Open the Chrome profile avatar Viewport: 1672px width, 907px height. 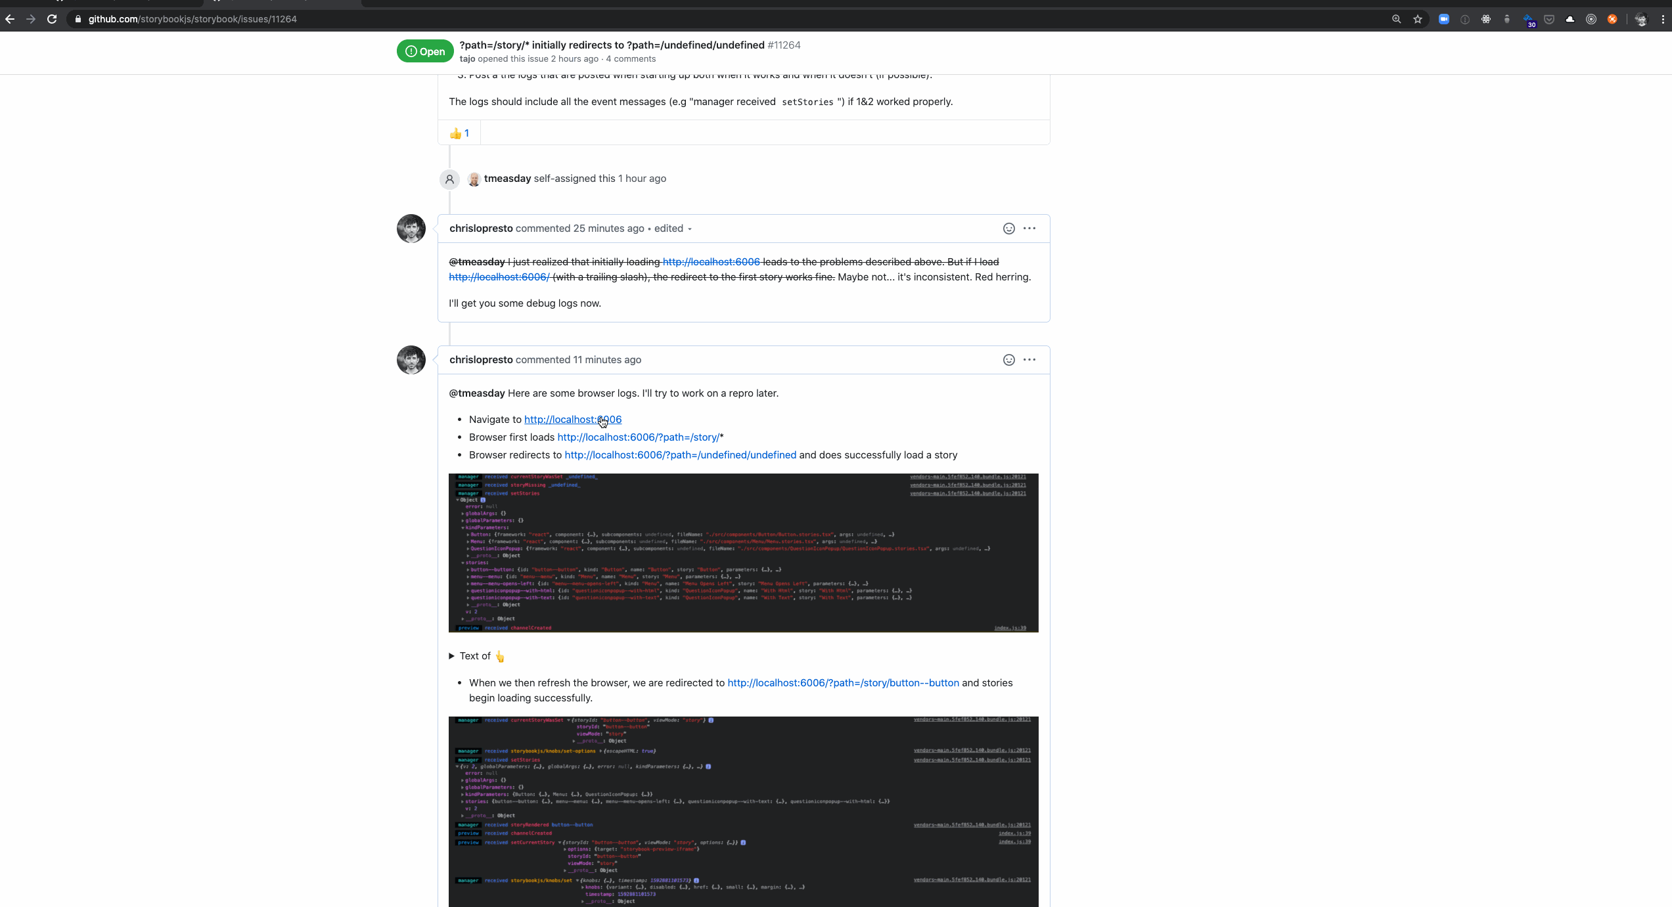tap(1641, 19)
